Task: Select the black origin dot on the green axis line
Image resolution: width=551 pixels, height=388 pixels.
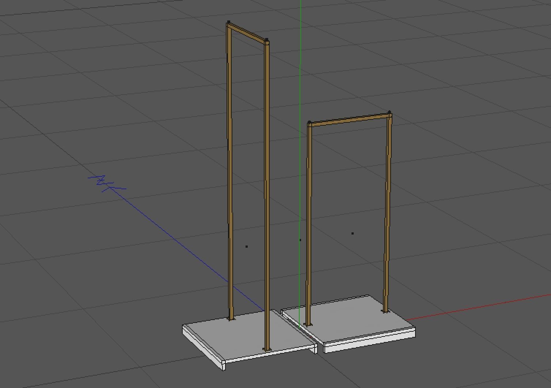Action: click(x=300, y=240)
